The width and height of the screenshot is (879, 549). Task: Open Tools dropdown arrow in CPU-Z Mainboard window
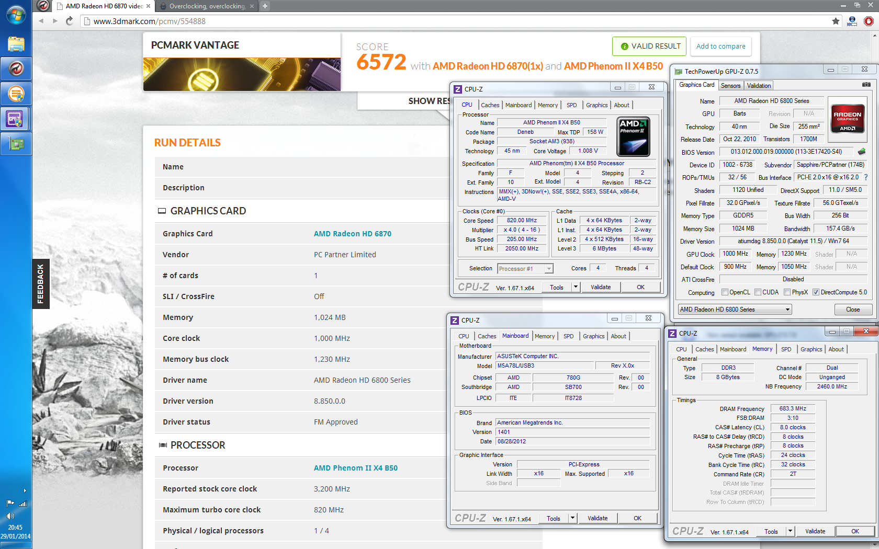point(572,518)
